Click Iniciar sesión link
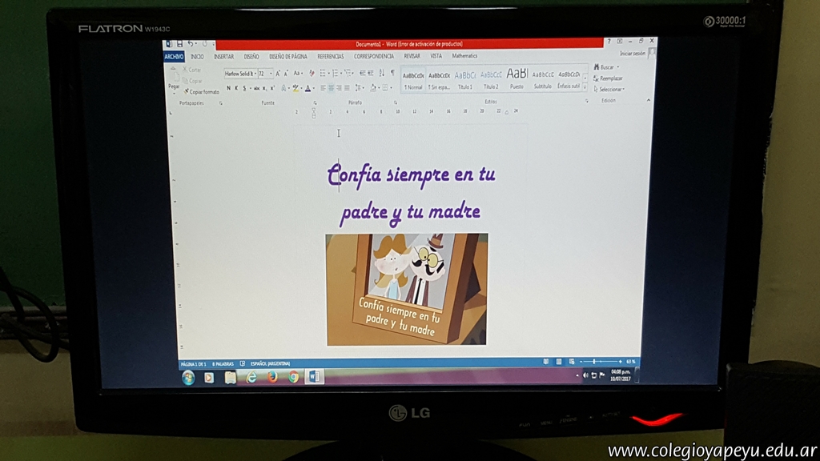Screen dimensions: 820x461 pos(632,54)
